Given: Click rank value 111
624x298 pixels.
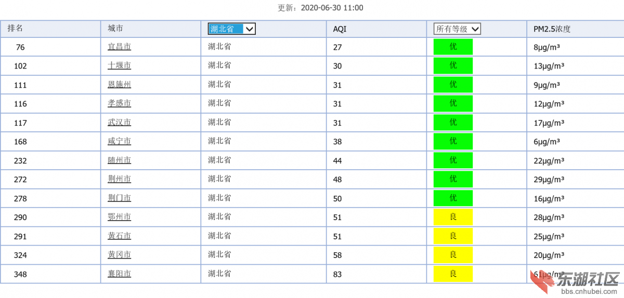Looking at the screenshot, I should pos(20,85).
